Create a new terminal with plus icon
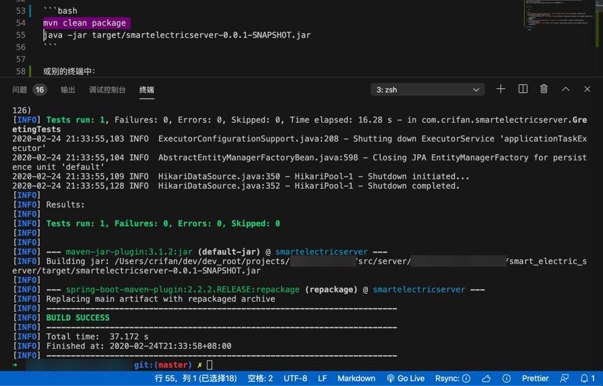Image resolution: width=603 pixels, height=386 pixels. [501, 89]
